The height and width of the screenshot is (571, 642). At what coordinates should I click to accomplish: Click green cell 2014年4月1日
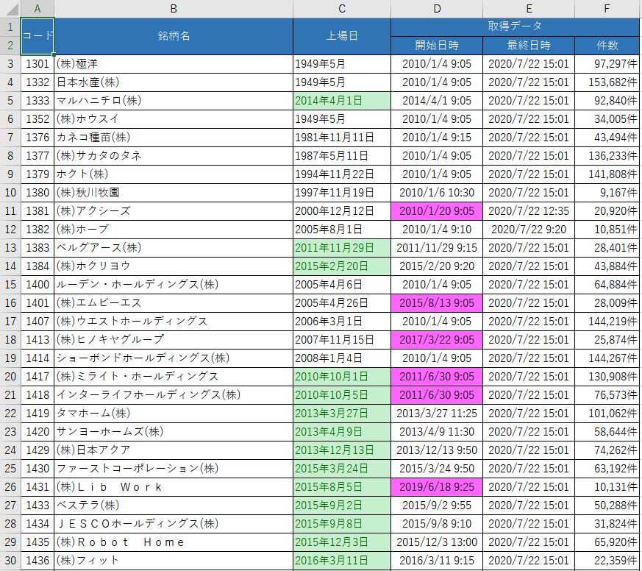(342, 101)
